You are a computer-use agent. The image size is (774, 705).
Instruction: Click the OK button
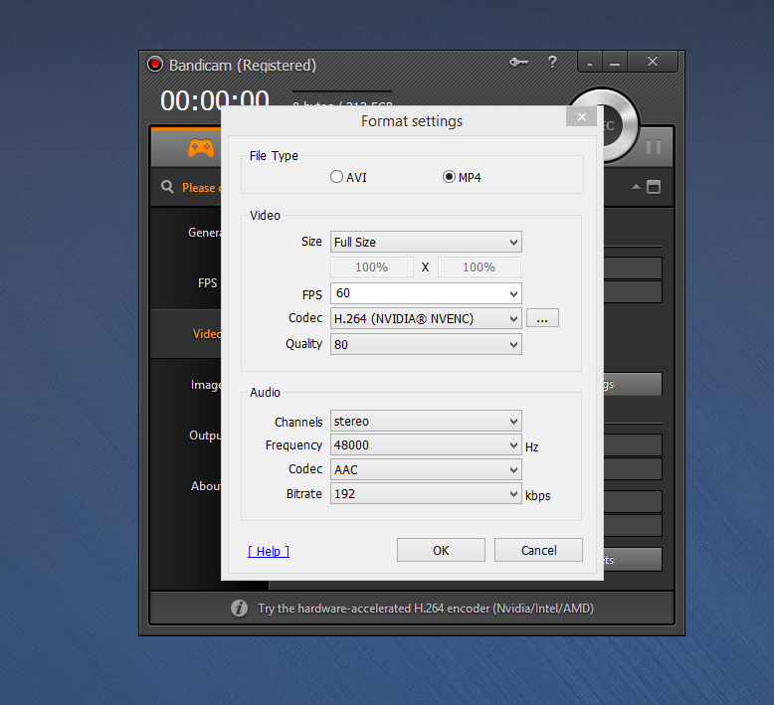coord(441,550)
